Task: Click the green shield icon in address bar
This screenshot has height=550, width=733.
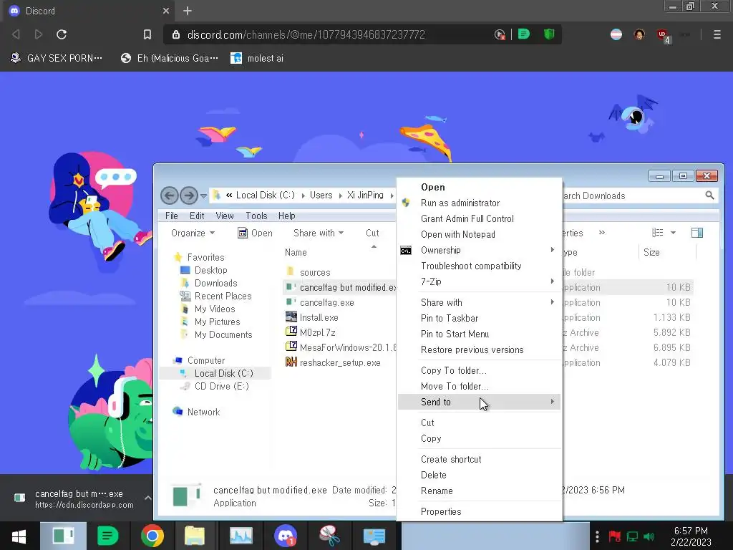Action: [549, 34]
